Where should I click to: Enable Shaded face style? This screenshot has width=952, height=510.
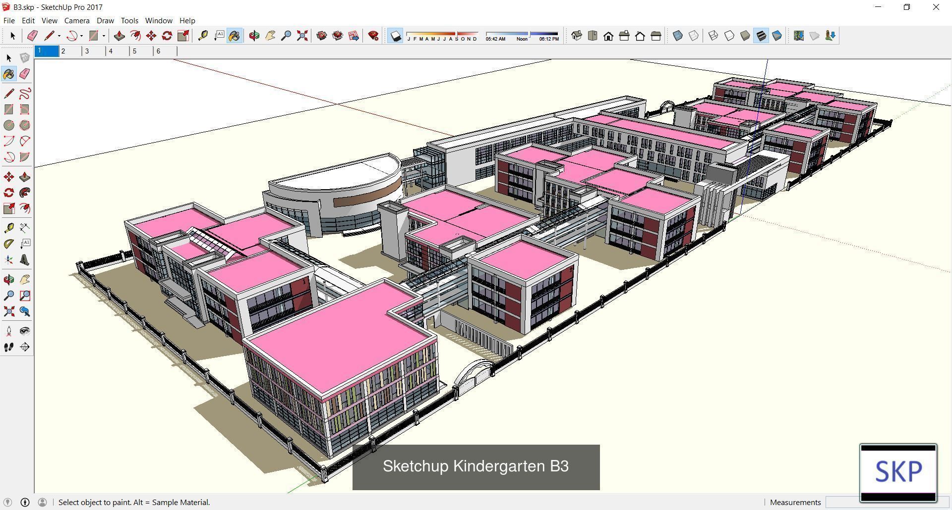(745, 36)
